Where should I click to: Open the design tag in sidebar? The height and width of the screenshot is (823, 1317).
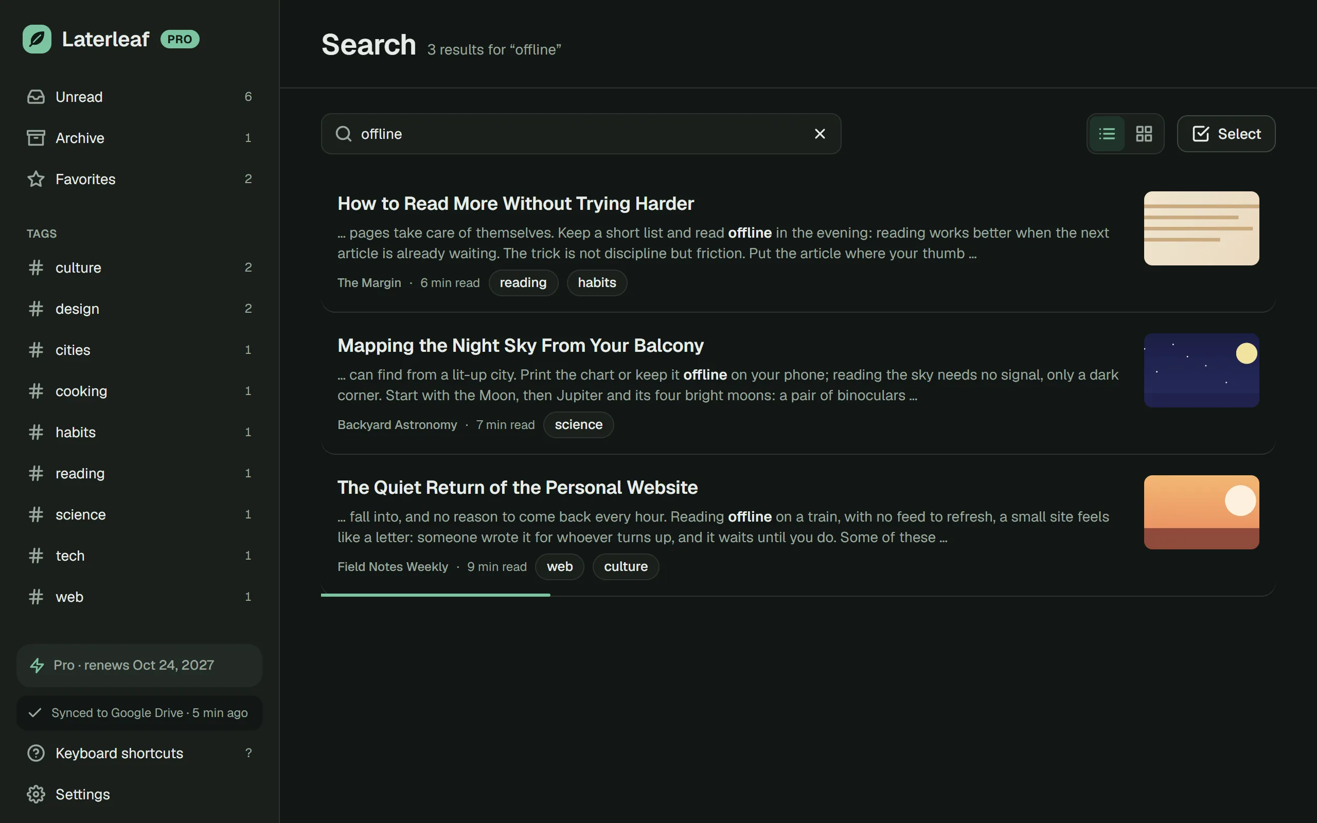(139, 309)
